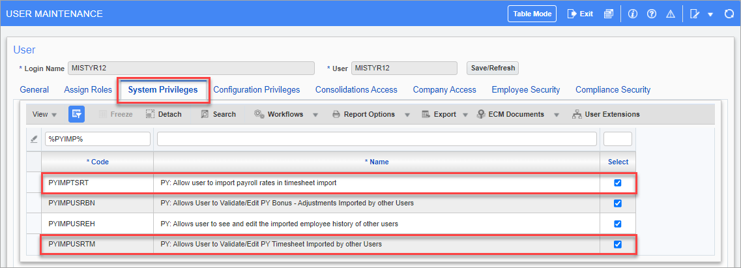Uncheck Select for PYIMPTSRT row
Screen dimensions: 741x268
[x=617, y=183]
